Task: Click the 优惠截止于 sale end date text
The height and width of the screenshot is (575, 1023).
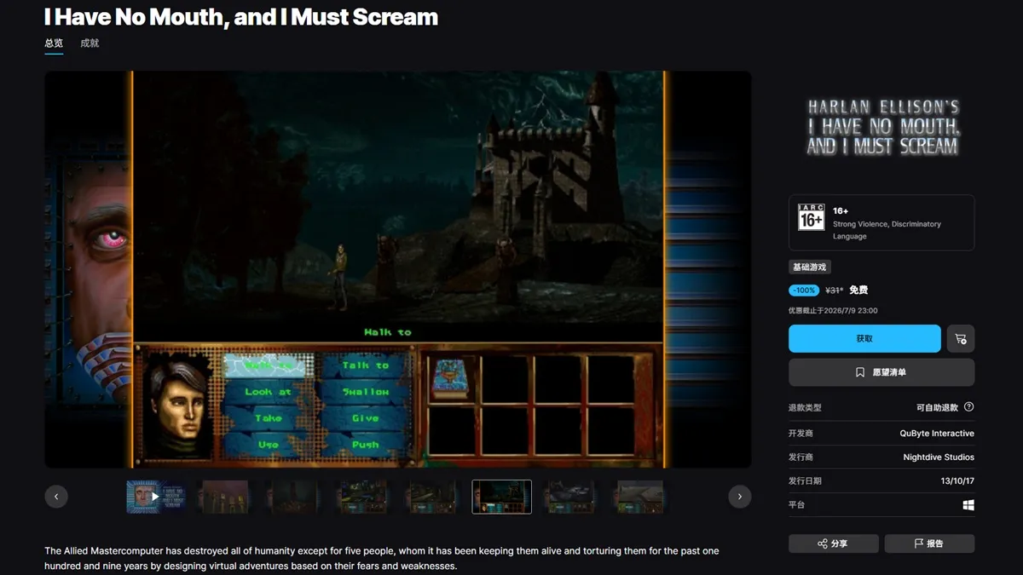Action: [833, 311]
